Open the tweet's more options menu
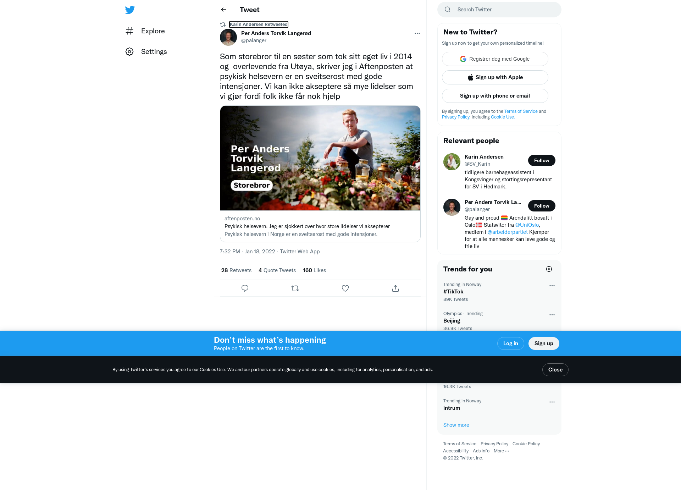Screen dimensions: 681x490 417,33
